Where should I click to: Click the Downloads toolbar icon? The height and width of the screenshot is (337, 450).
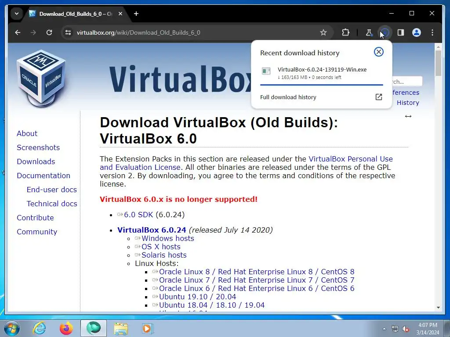click(x=385, y=32)
